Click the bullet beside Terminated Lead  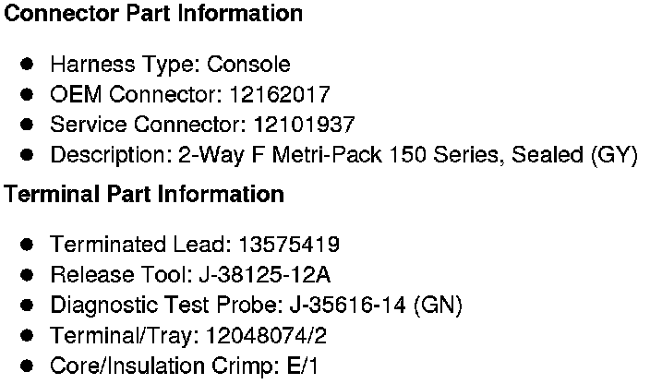[28, 245]
